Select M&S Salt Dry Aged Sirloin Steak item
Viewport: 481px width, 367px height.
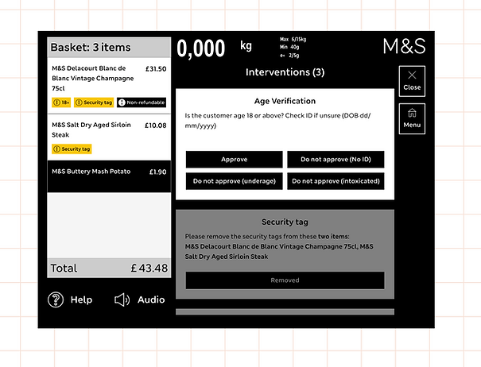tap(109, 137)
